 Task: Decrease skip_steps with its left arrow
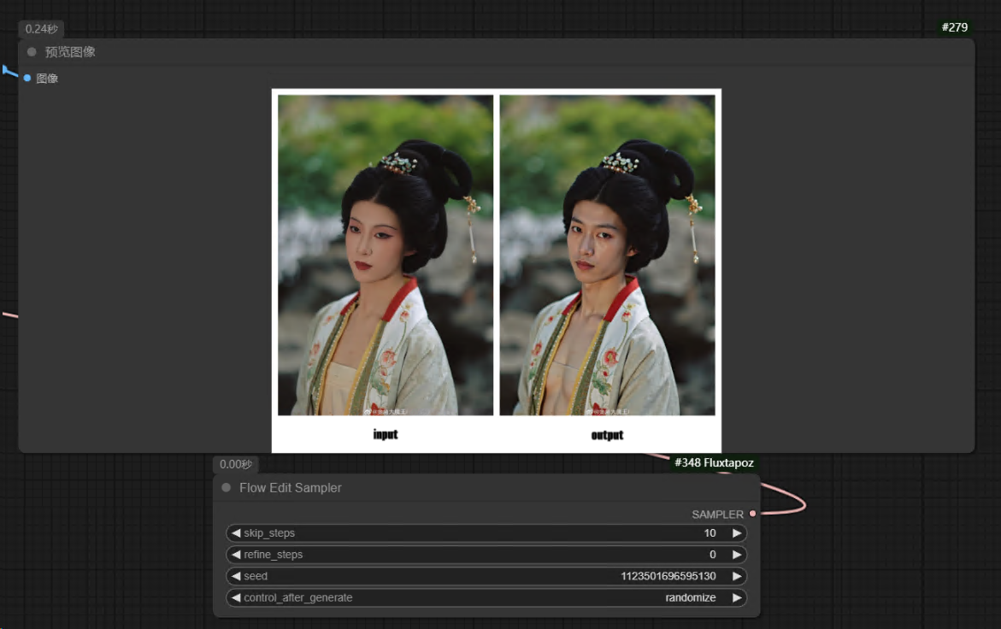236,533
